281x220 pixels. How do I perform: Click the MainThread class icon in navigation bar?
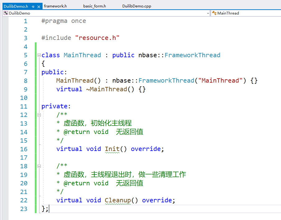pos(214,13)
